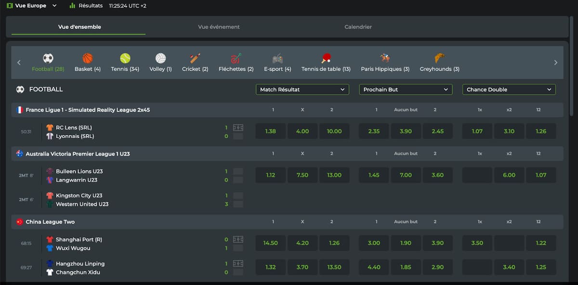The height and width of the screenshot is (285, 578).
Task: Switch to Vue événement tab
Action: click(x=219, y=27)
